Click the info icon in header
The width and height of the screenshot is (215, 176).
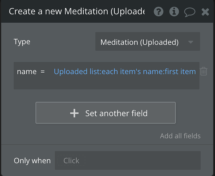(x=174, y=12)
